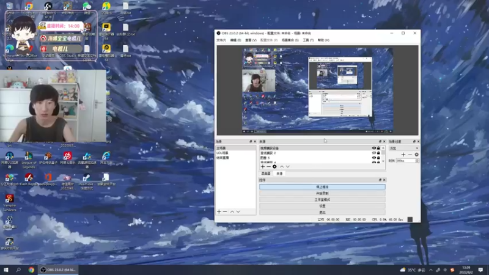
Task: Move selected source down in list
Action: [288, 167]
